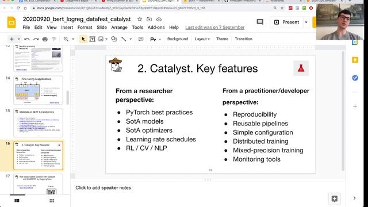Open the Insert menu
The width and height of the screenshot is (368, 207).
coord(67,28)
